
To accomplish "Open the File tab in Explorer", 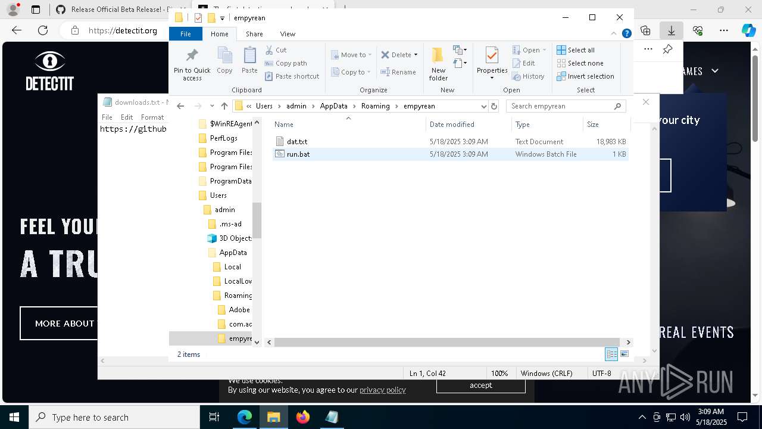I will pyautogui.click(x=186, y=34).
